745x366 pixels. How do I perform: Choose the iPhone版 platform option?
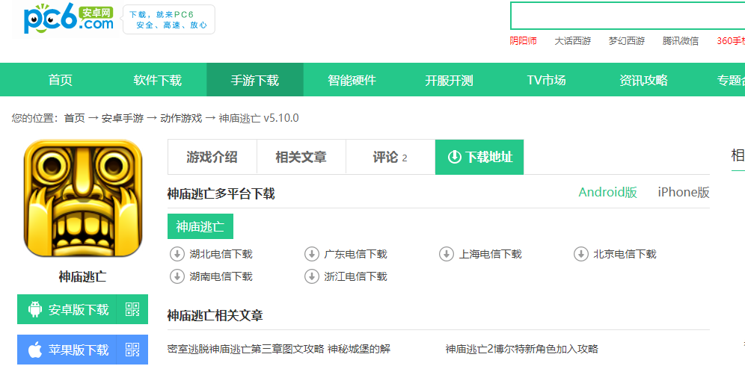pyautogui.click(x=684, y=192)
